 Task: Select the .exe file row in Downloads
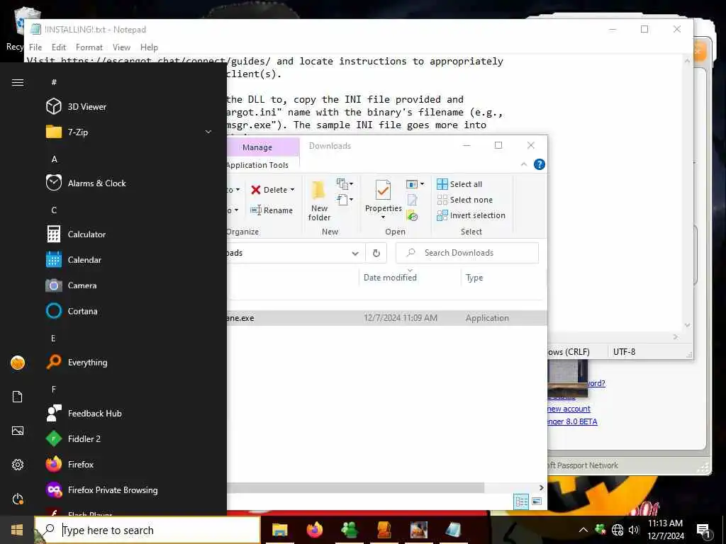click(386, 318)
